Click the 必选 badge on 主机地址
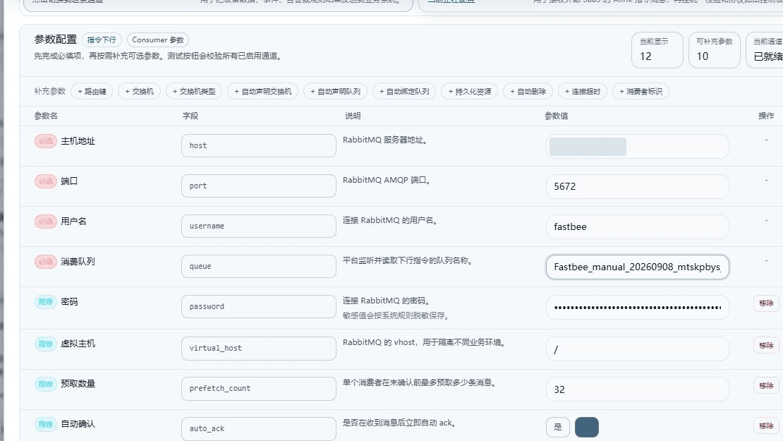 45,141
